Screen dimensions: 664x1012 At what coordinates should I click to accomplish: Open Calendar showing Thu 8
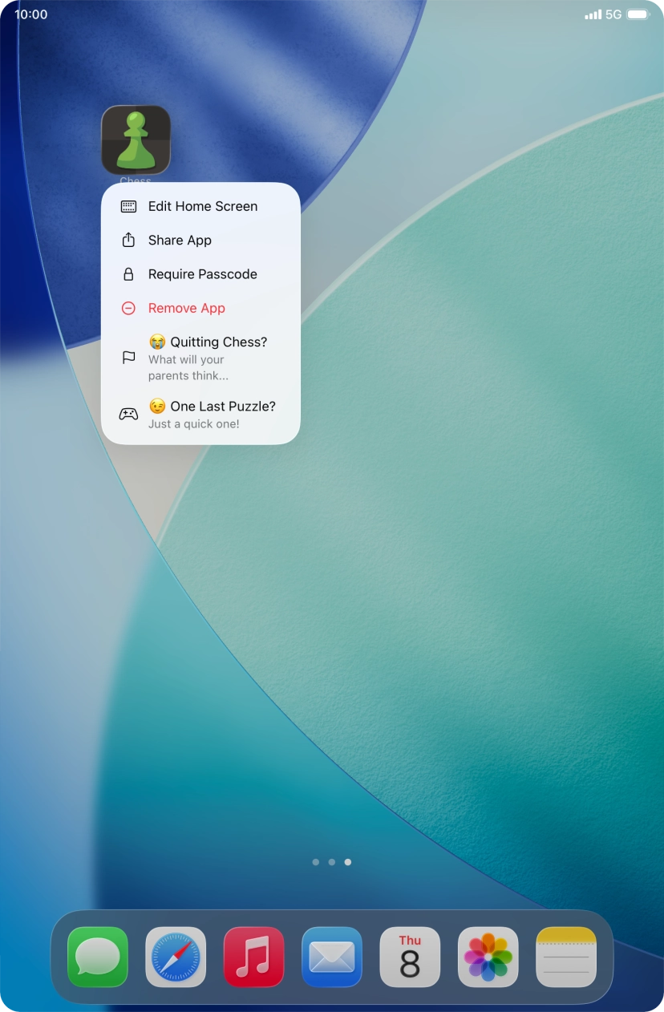(410, 957)
